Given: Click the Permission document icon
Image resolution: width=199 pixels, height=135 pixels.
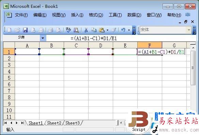Looking at the screenshot, I should click(33, 30).
